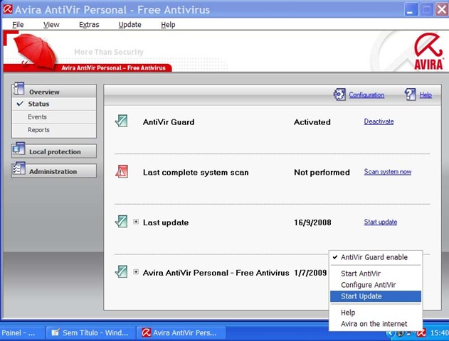
Task: Click the date '1/7/2009'
Action: pos(310,273)
